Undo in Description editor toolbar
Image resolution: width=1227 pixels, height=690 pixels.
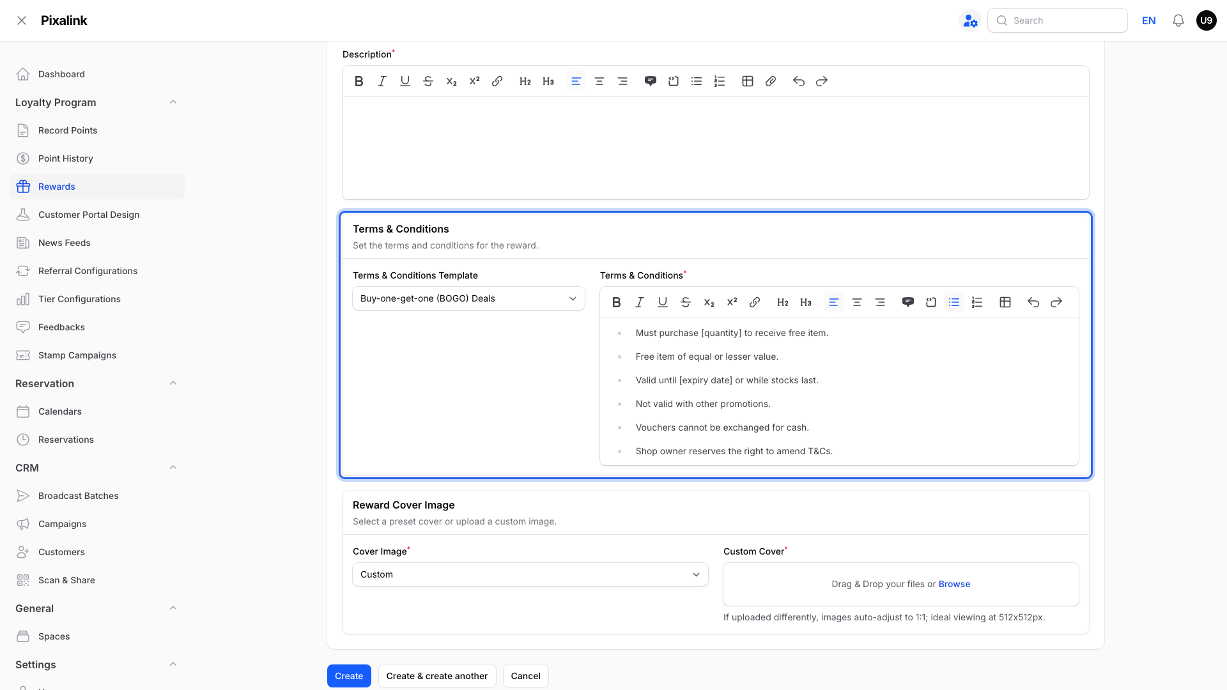click(799, 81)
